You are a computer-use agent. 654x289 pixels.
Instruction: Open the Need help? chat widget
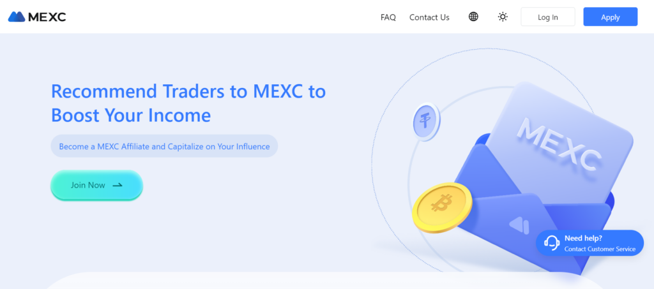pyautogui.click(x=589, y=243)
